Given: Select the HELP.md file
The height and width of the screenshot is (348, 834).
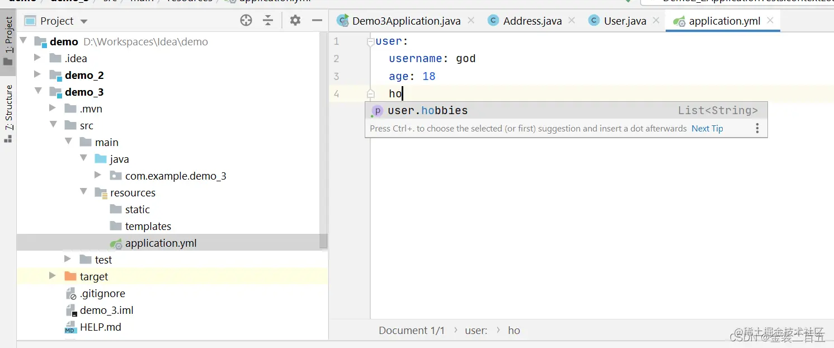Looking at the screenshot, I should tap(101, 327).
